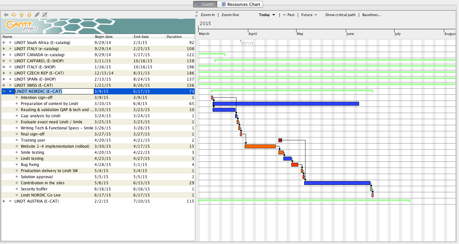Open Baselines dialog
The height and width of the screenshot is (244, 459).
(x=372, y=15)
